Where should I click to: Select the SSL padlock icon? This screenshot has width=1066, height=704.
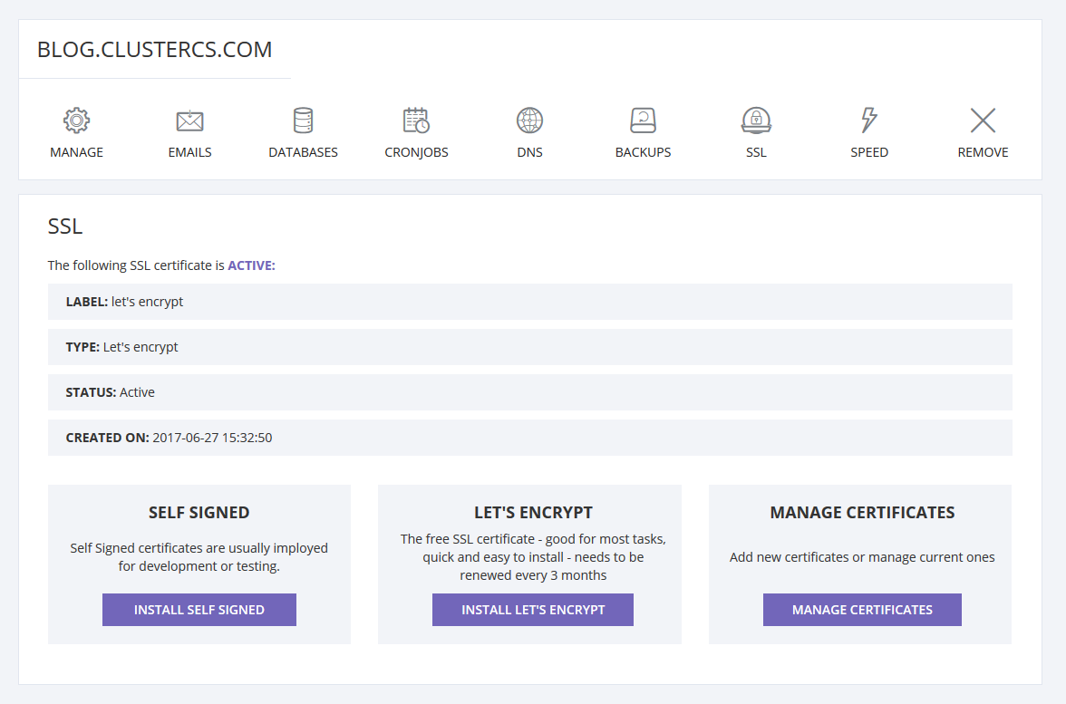[x=756, y=121]
